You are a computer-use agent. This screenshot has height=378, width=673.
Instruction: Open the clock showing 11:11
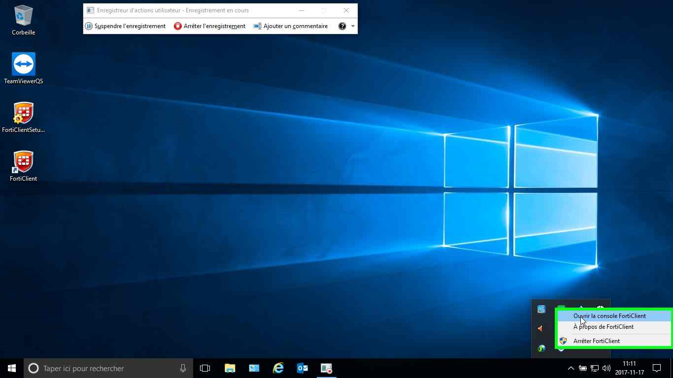pyautogui.click(x=630, y=368)
